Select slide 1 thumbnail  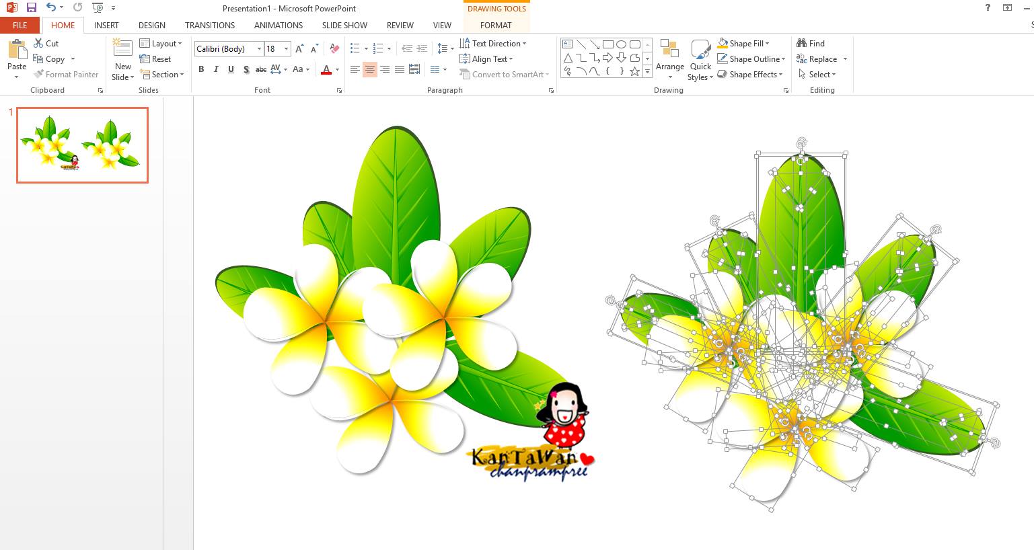click(x=82, y=145)
